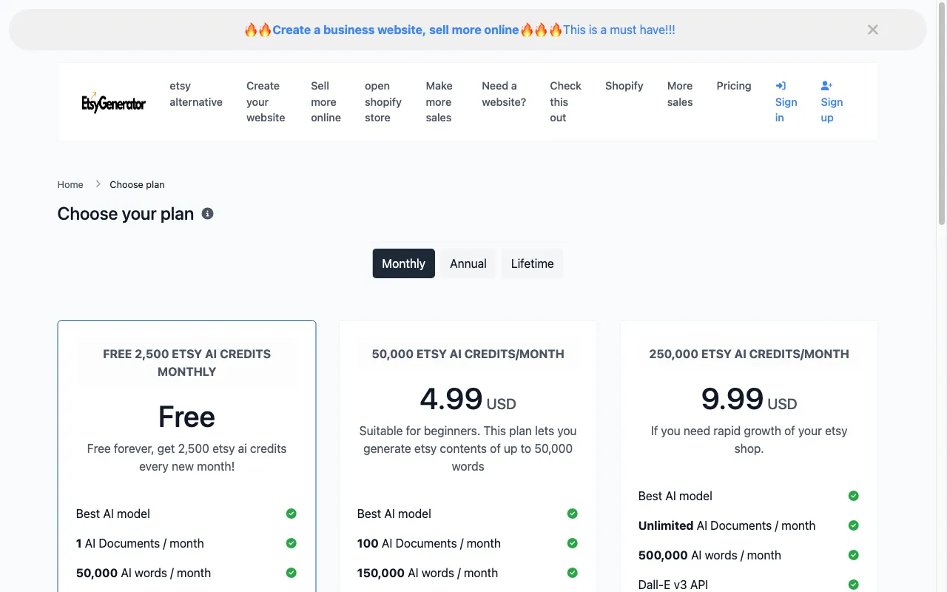Switch to Annual billing tab

(x=468, y=263)
